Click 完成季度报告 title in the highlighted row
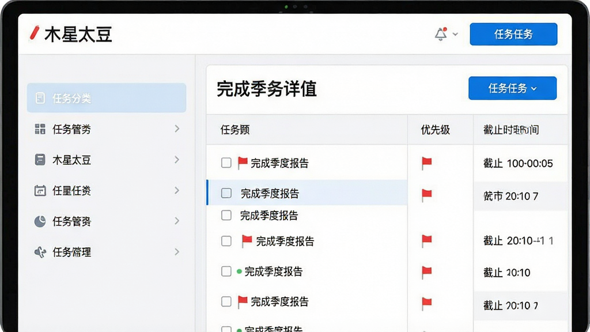Screen dimensions: 590x332 click(270, 194)
